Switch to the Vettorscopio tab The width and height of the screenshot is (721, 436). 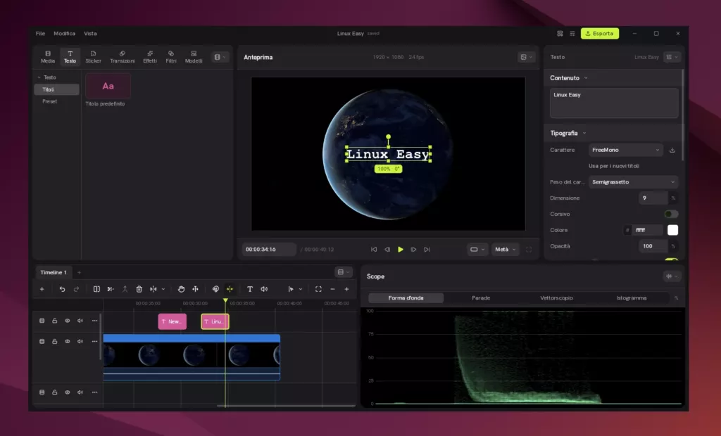(556, 297)
